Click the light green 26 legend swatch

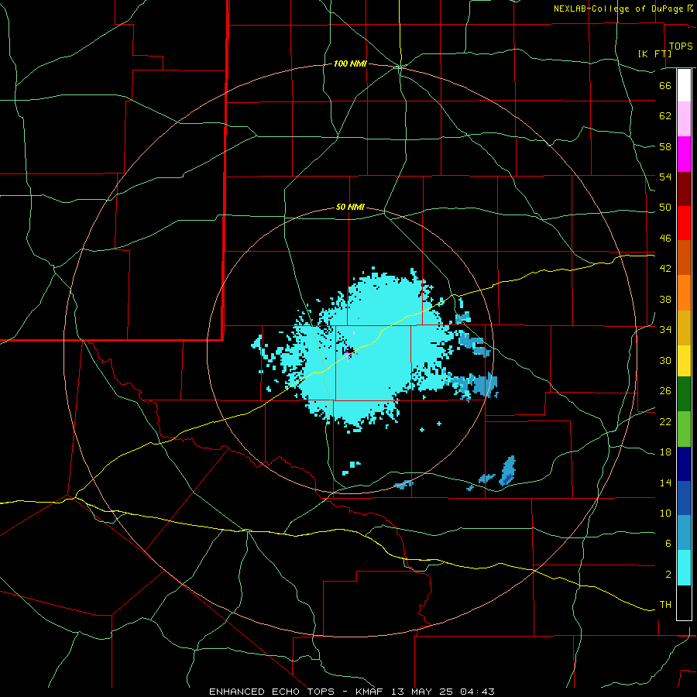(684, 429)
